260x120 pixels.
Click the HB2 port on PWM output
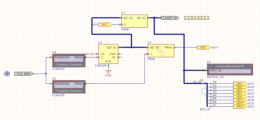point(203,47)
